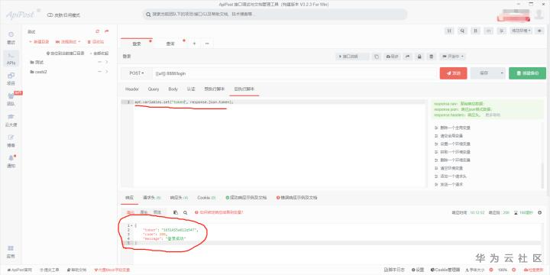This screenshot has width=550, height=275.
Task: Click the trash icon in API toolbar
Action: tap(432, 57)
